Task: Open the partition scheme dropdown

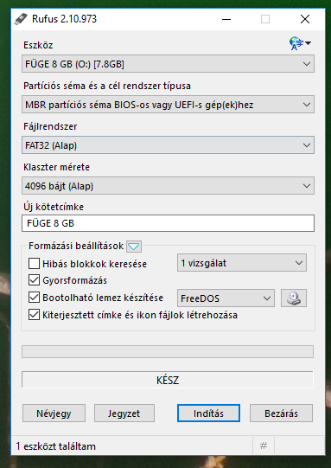Action: (168, 105)
